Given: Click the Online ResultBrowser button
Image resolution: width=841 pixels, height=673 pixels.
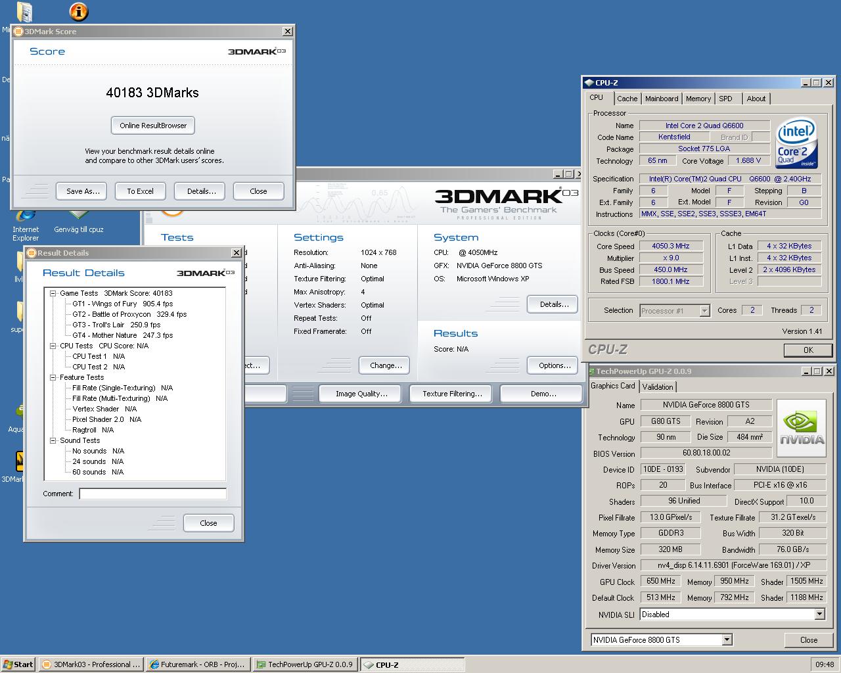Looking at the screenshot, I should tap(153, 126).
